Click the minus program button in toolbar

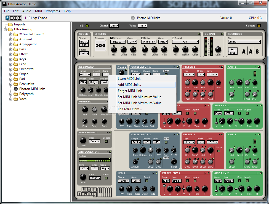click(x=12, y=18)
